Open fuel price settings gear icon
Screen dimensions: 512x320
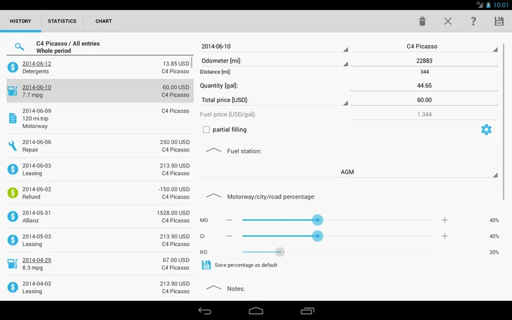coord(486,129)
